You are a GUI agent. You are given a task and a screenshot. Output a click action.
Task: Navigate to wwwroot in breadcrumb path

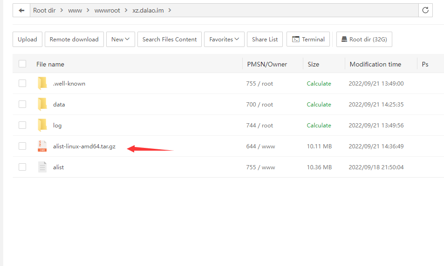[107, 10]
